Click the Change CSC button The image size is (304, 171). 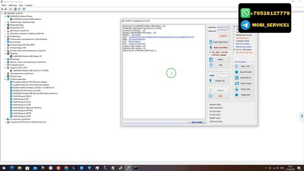pyautogui.click(x=218, y=81)
